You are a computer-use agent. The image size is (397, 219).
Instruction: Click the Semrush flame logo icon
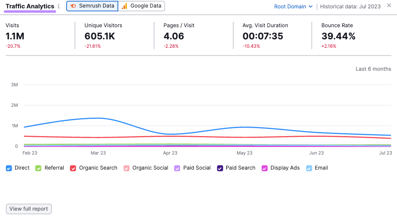[73, 6]
